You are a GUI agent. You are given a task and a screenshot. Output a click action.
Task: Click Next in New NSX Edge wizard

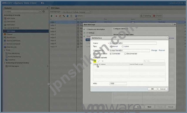pos(149,107)
